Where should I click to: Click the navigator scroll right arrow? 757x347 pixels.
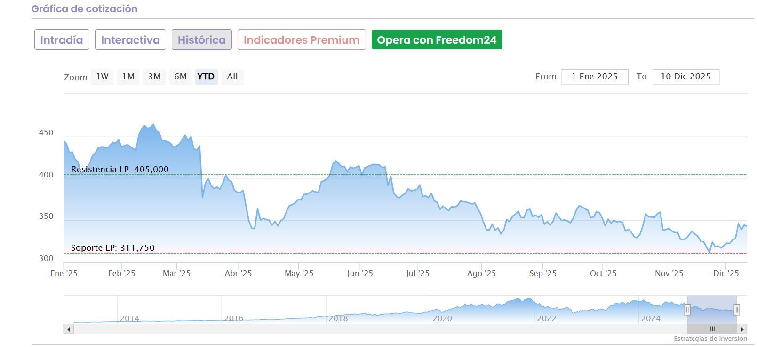[x=742, y=329]
